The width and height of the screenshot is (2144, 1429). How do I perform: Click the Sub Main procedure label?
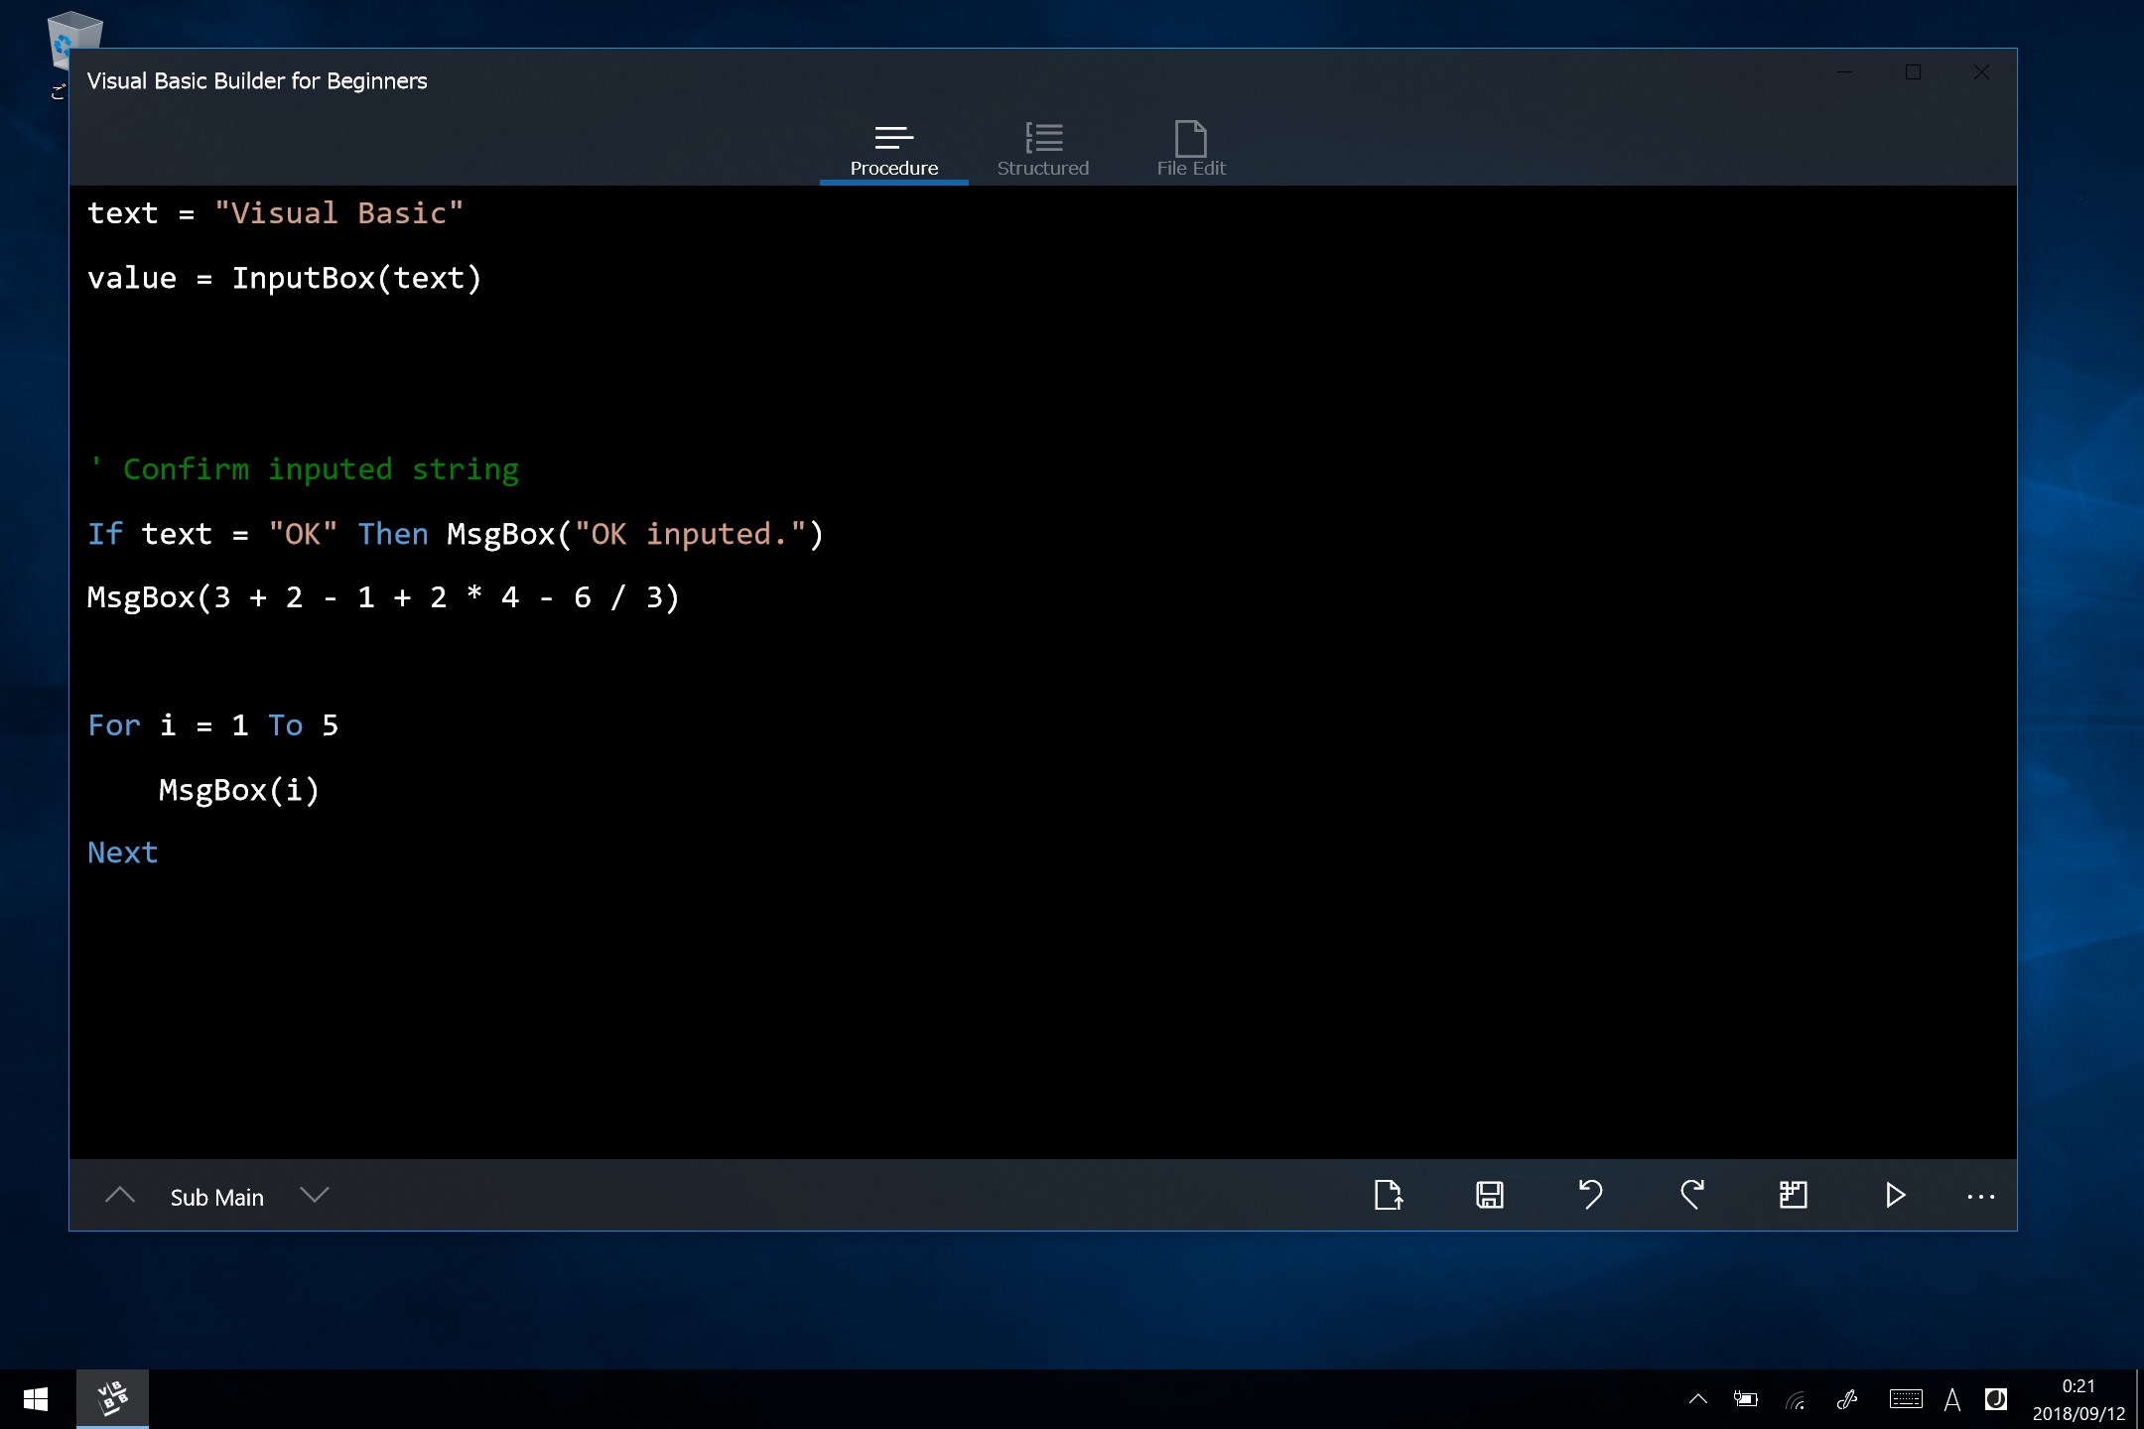point(216,1198)
